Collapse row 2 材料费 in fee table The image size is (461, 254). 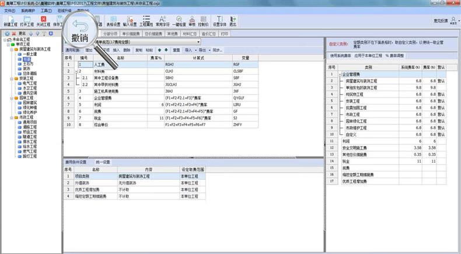click(x=78, y=71)
